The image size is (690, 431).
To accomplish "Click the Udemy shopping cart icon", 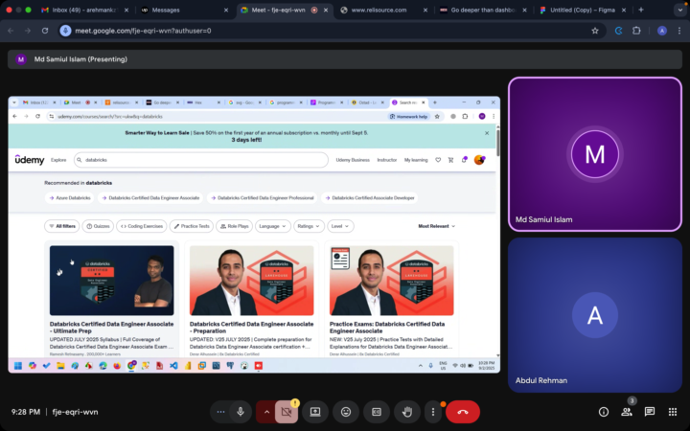I will (450, 160).
